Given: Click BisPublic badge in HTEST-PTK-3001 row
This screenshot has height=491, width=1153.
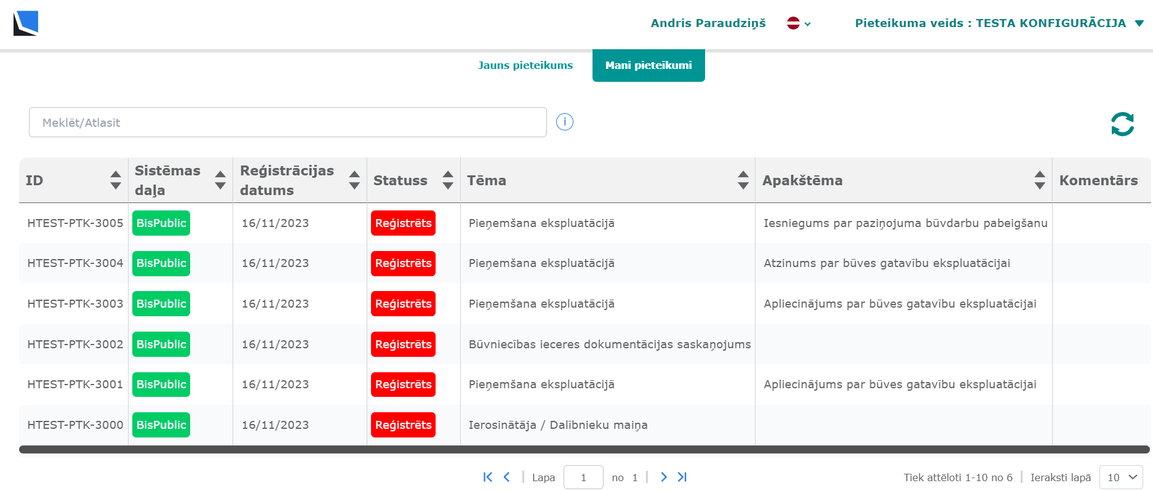Looking at the screenshot, I should click(161, 385).
